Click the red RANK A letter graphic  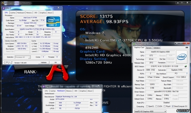pyautogui.click(x=58, y=73)
